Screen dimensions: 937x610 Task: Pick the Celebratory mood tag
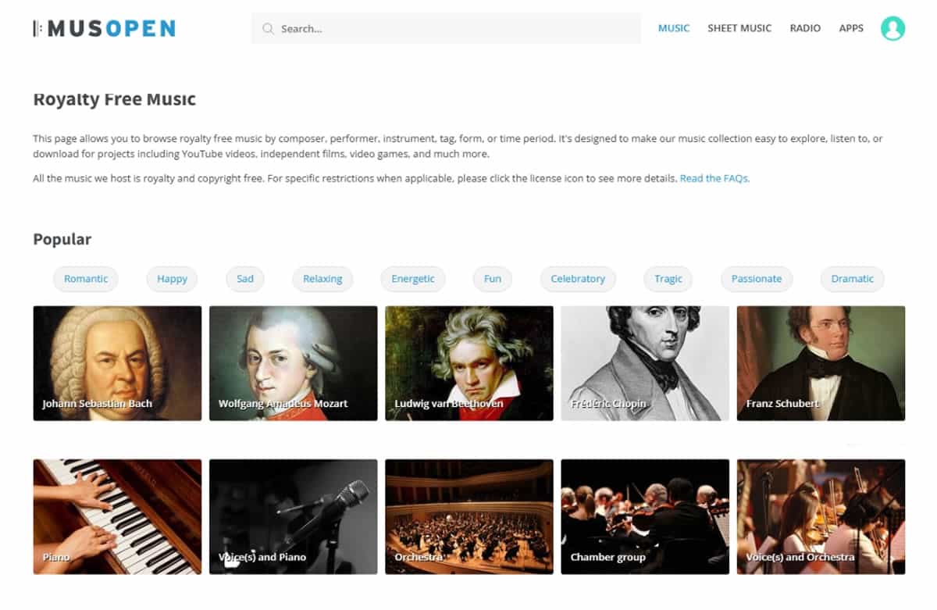tap(578, 279)
